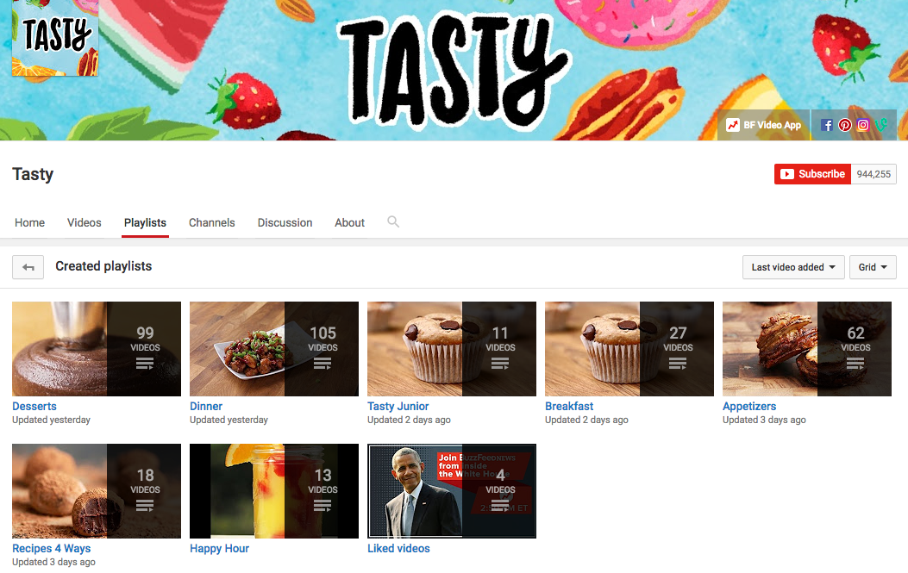
Task: Open the Home tab
Action: point(29,223)
